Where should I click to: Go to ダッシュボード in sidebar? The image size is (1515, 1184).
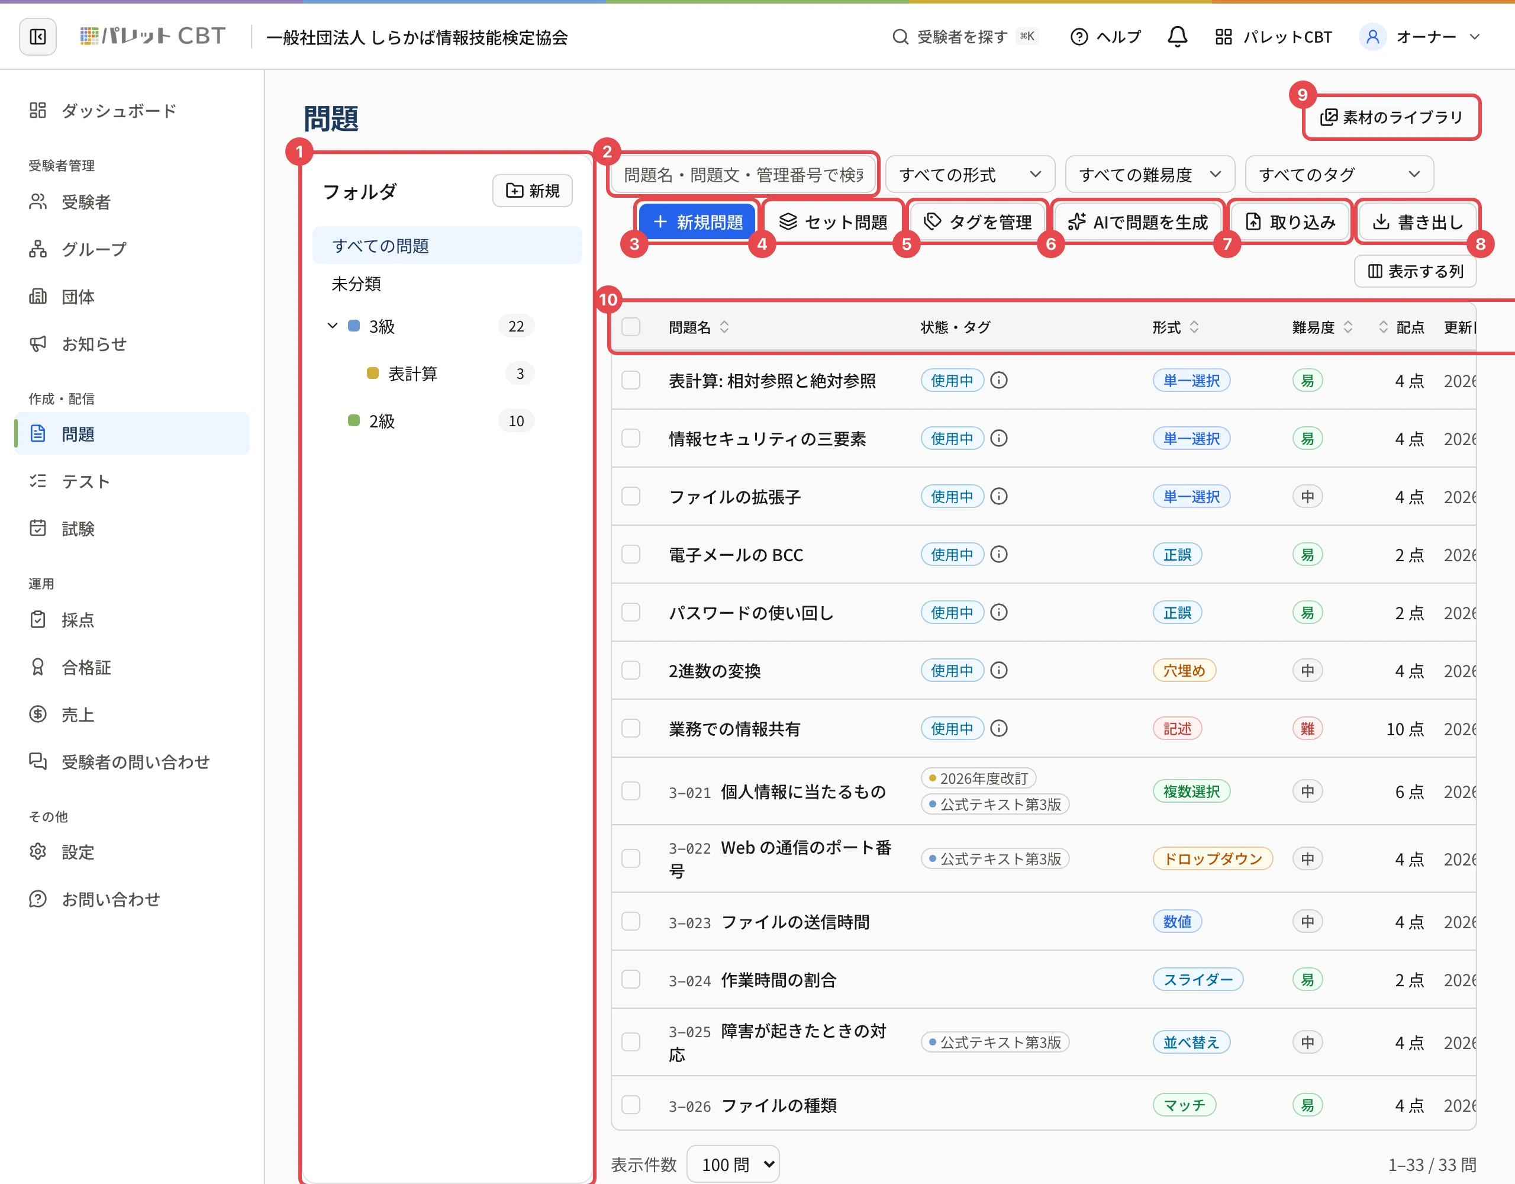click(132, 110)
